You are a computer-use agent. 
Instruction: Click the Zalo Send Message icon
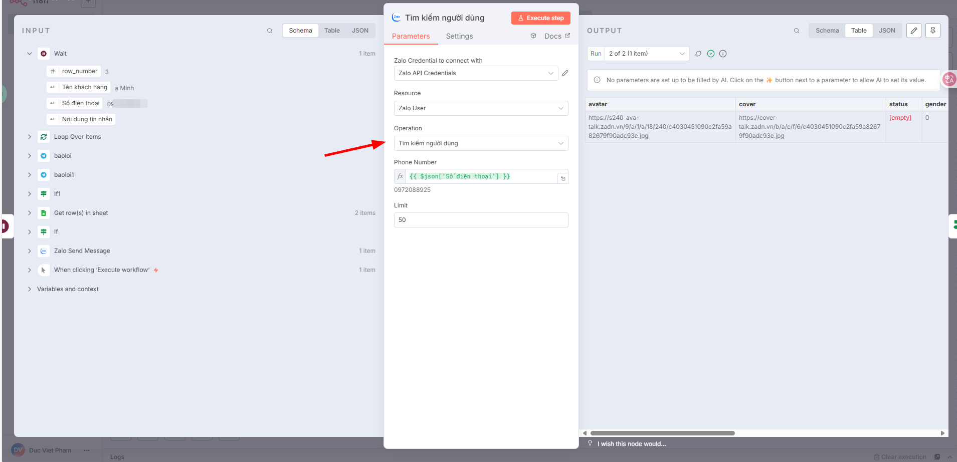click(44, 251)
